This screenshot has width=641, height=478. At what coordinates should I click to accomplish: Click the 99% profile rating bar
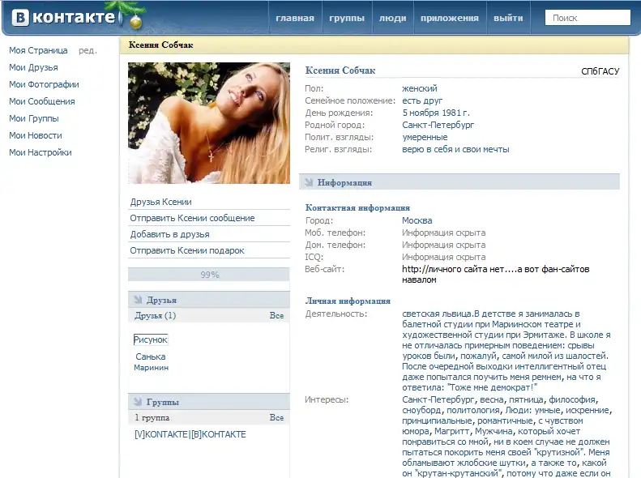(209, 275)
